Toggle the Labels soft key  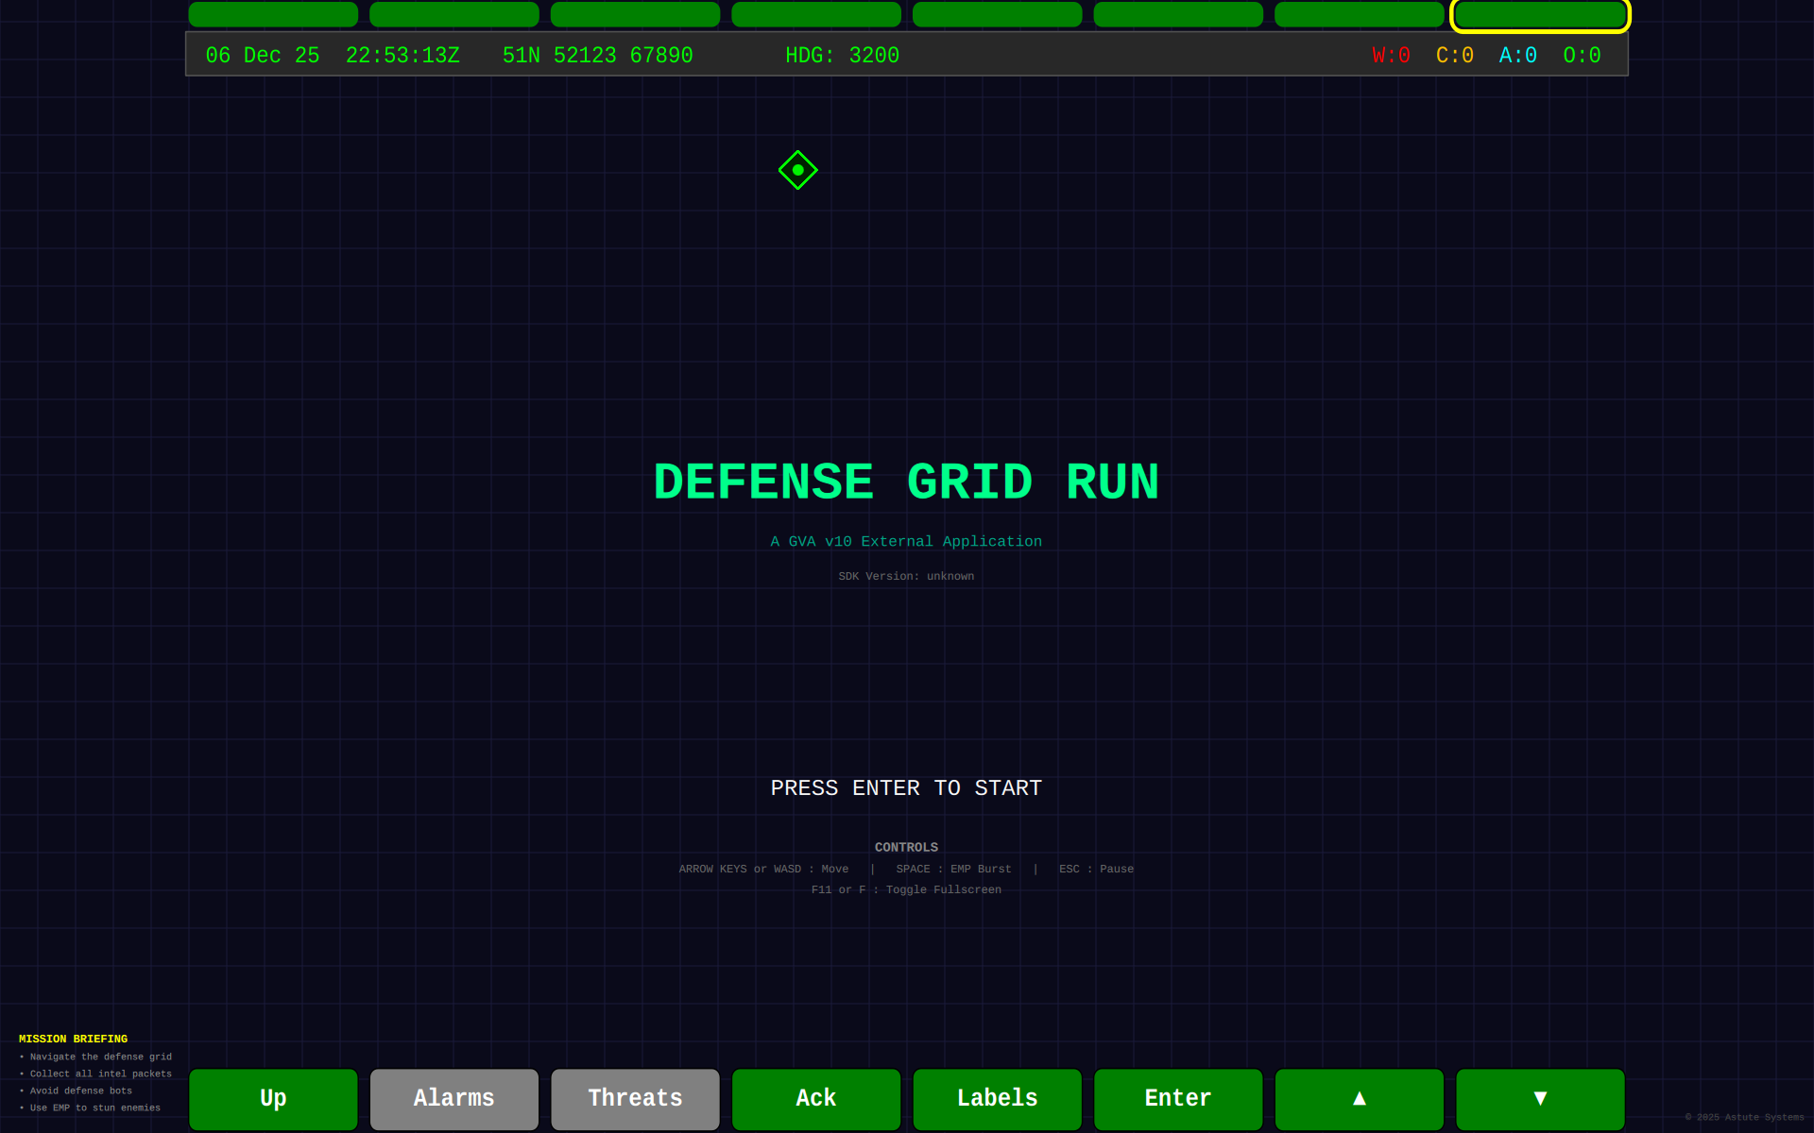click(x=997, y=1099)
